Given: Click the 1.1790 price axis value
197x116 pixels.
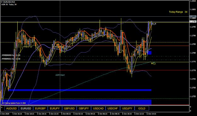Looking at the screenshot, I should click(193, 36).
